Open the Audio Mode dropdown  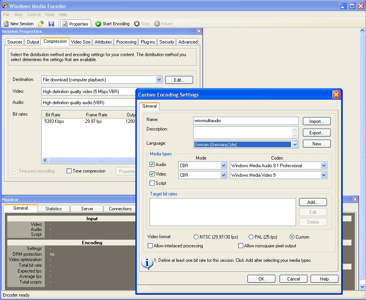click(x=223, y=166)
